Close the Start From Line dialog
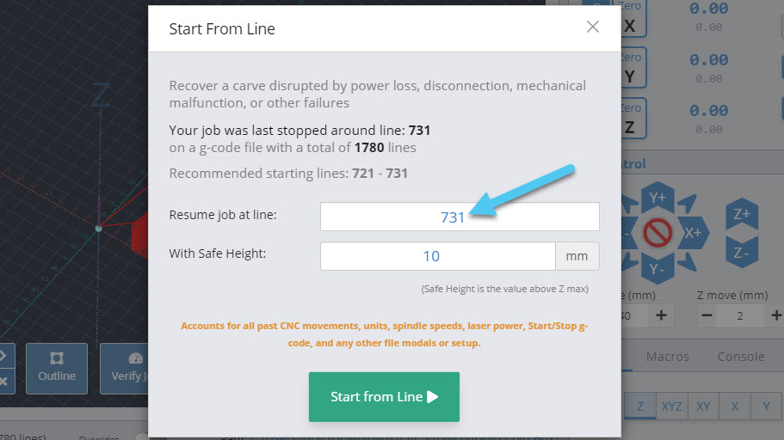 click(592, 27)
